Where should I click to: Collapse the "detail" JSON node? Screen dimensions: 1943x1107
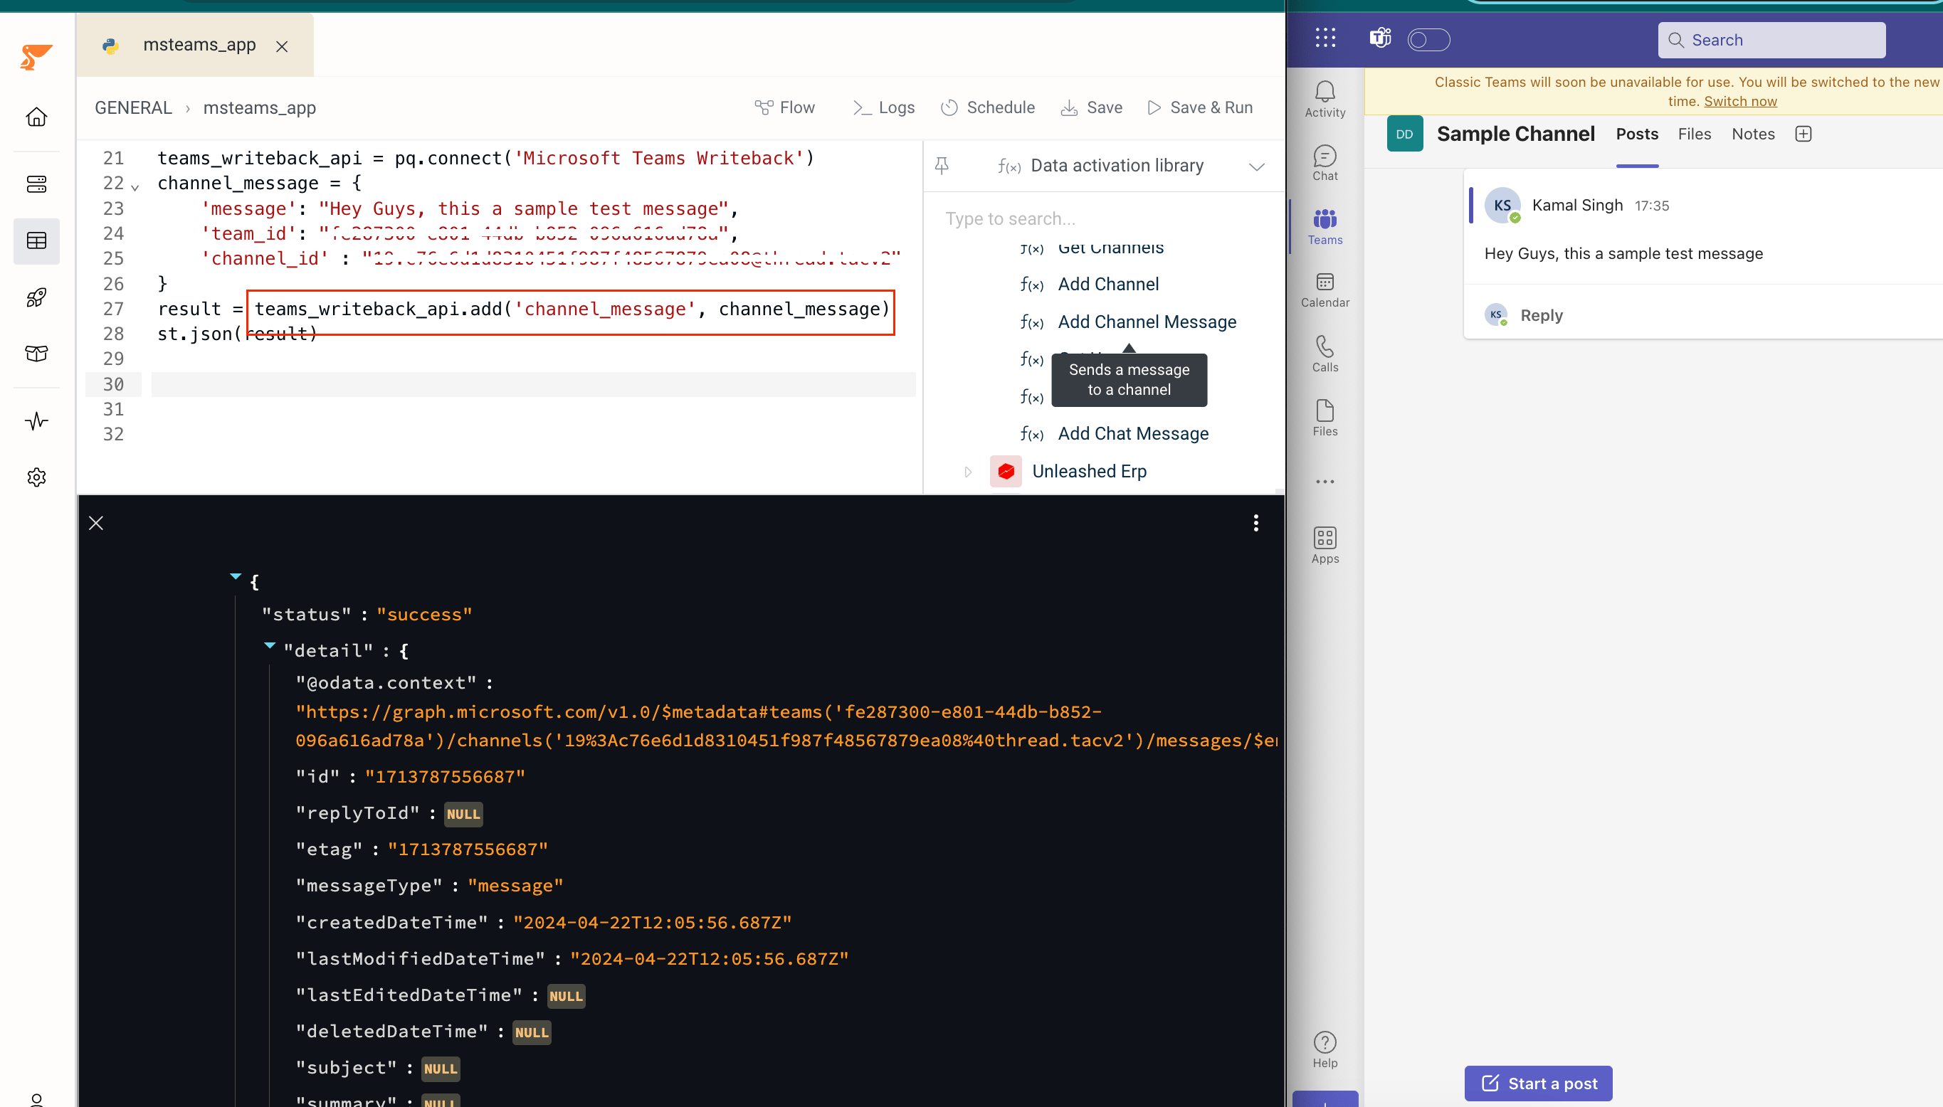point(269,645)
